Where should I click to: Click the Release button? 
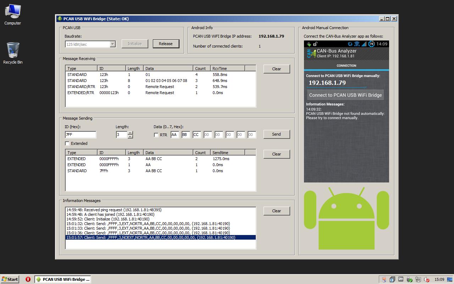[166, 44]
